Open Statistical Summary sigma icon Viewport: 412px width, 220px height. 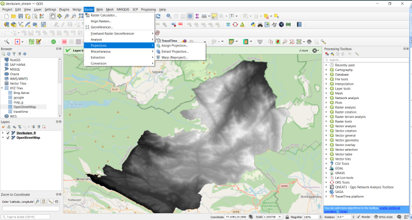(197, 16)
